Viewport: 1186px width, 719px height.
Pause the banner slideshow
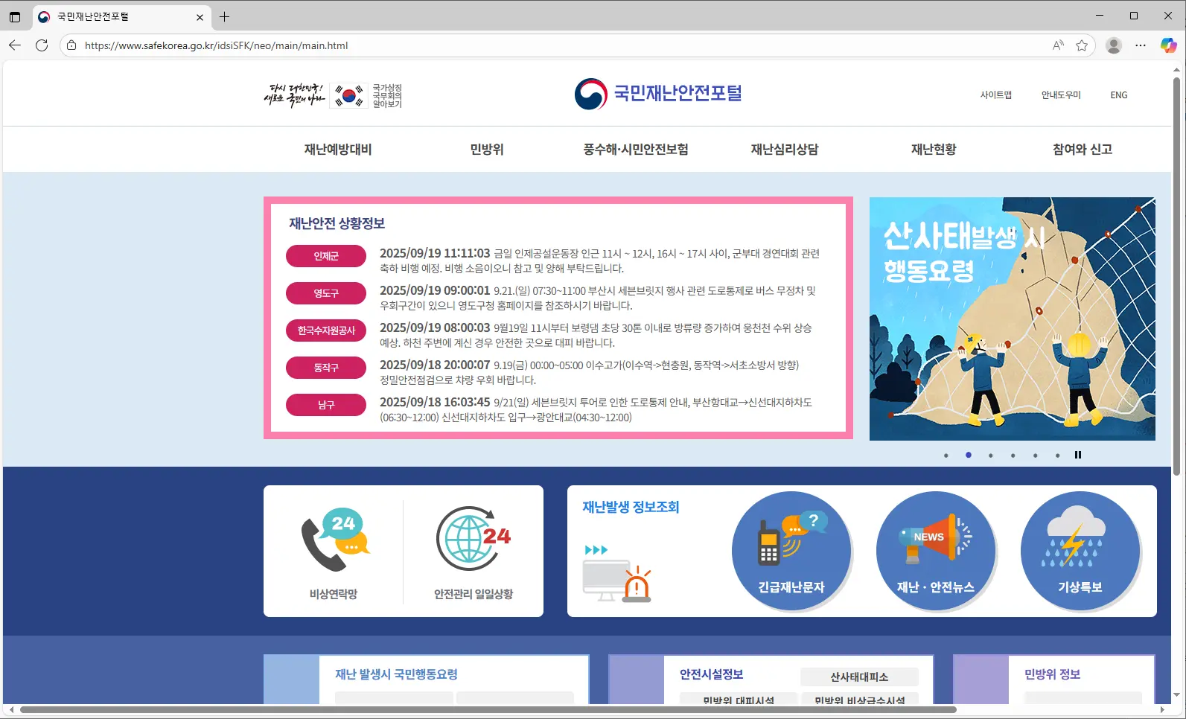pyautogui.click(x=1077, y=455)
